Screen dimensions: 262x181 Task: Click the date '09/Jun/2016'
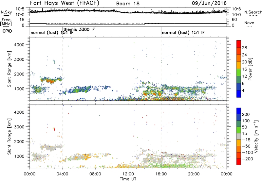pyautogui.click(x=209, y=3)
